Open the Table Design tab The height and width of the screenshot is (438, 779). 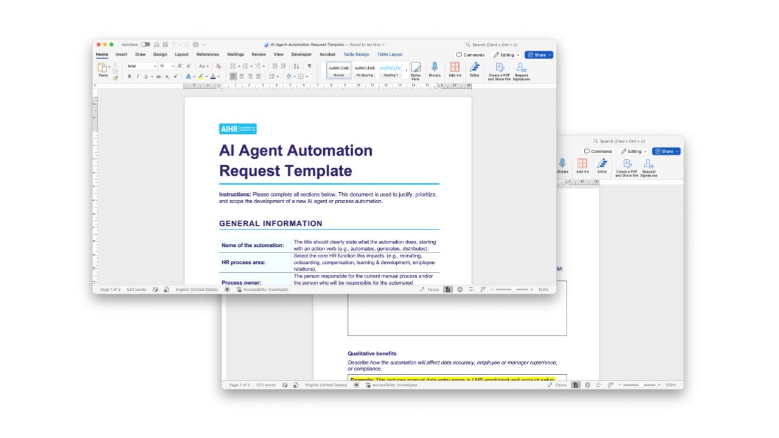click(357, 55)
